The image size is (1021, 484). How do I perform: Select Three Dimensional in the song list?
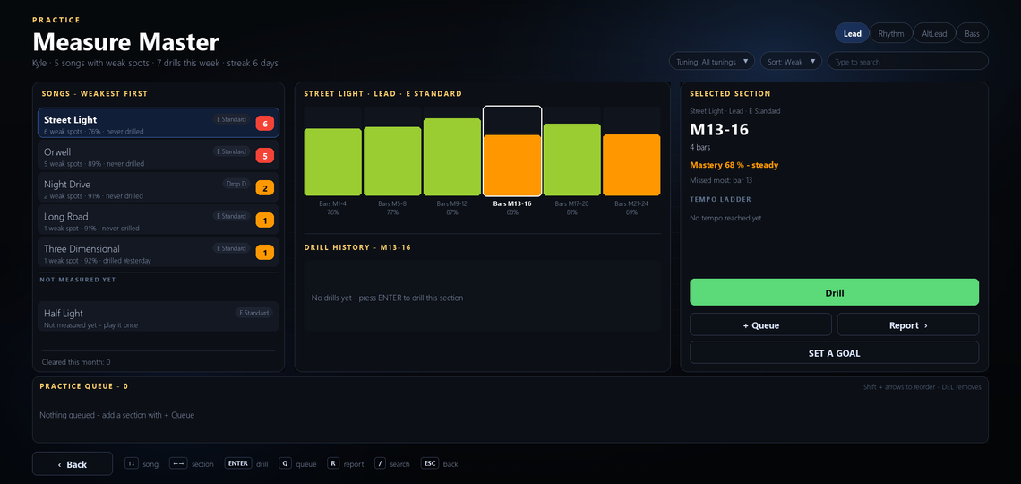(159, 253)
